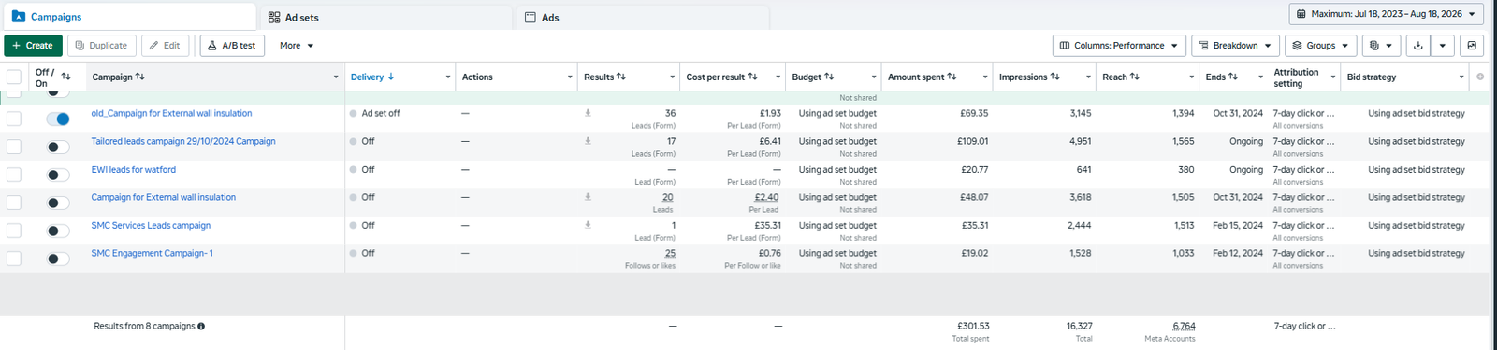Screen dimensions: 1497x350
Task: Open the charts panel icon
Action: click(x=1472, y=45)
